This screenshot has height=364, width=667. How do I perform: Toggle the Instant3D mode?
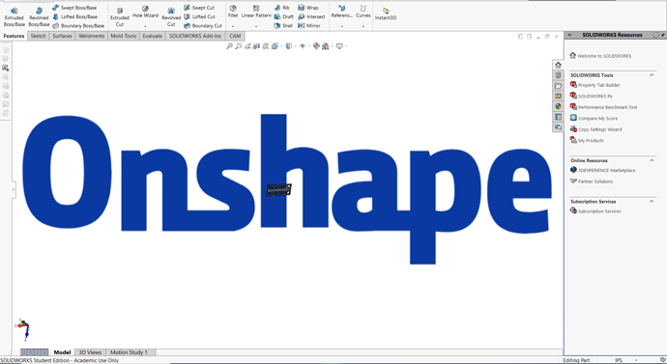point(386,14)
